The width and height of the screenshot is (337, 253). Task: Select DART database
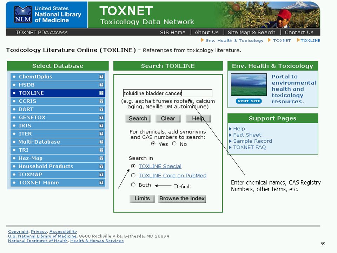[58, 109]
